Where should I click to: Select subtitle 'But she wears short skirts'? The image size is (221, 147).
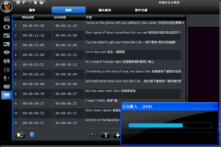click(x=110, y=91)
